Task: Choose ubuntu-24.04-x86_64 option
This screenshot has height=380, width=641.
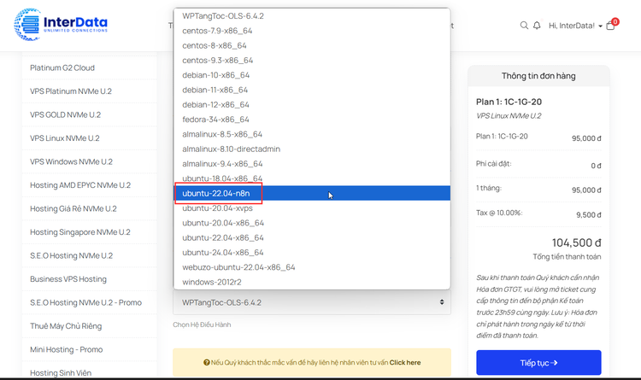Action: click(311, 252)
